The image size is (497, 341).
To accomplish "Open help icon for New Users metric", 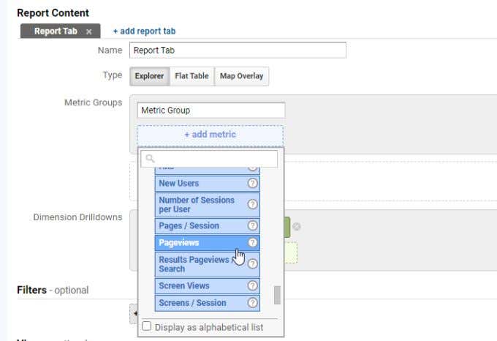I will (252, 184).
